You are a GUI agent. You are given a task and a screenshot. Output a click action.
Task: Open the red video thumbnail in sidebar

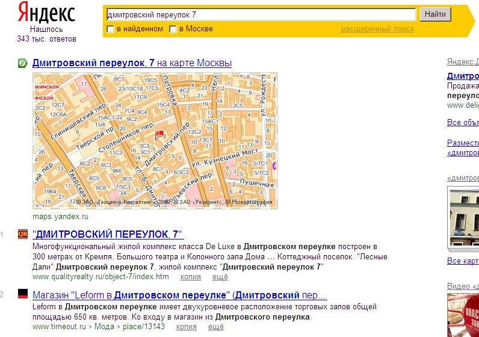coord(463,315)
